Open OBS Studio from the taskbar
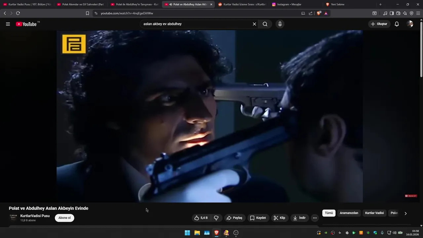423x238 pixels. coord(236,233)
